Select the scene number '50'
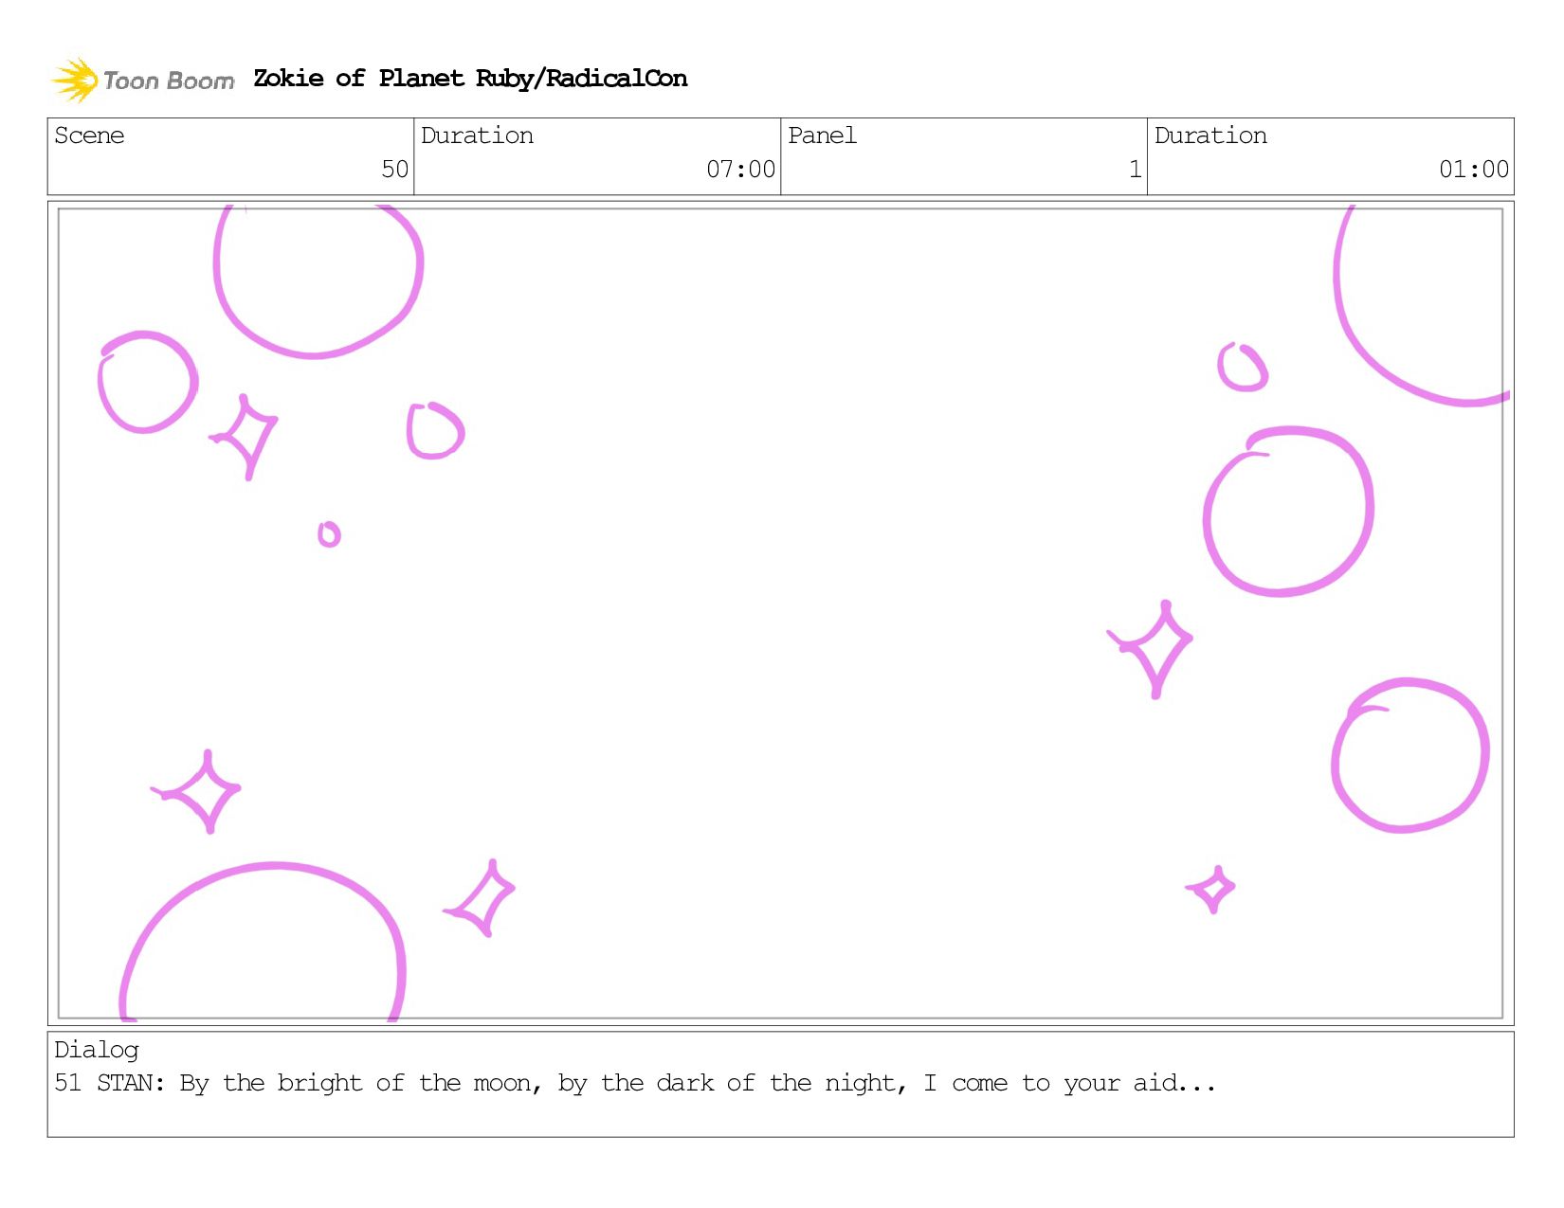The image size is (1564, 1208). pyautogui.click(x=394, y=170)
